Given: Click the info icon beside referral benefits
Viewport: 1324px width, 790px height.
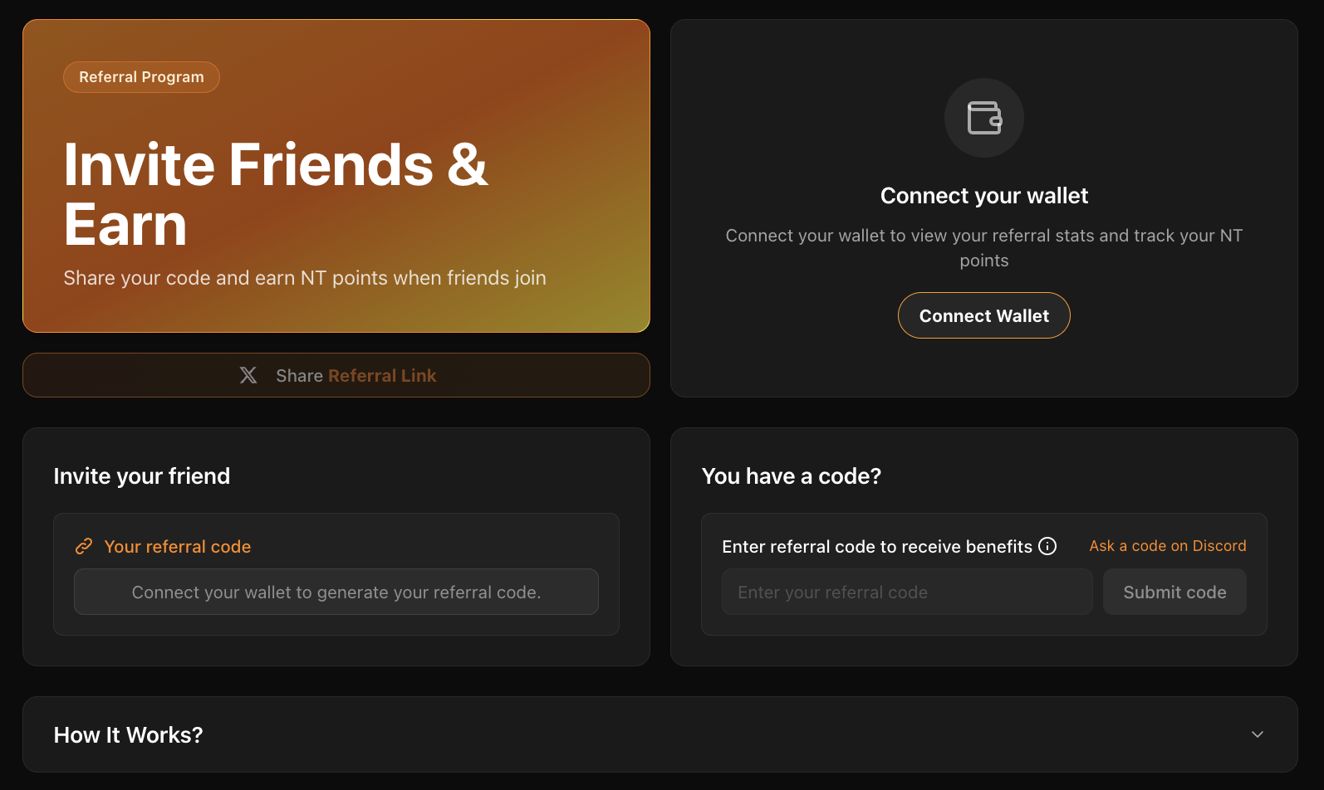Looking at the screenshot, I should [x=1048, y=546].
